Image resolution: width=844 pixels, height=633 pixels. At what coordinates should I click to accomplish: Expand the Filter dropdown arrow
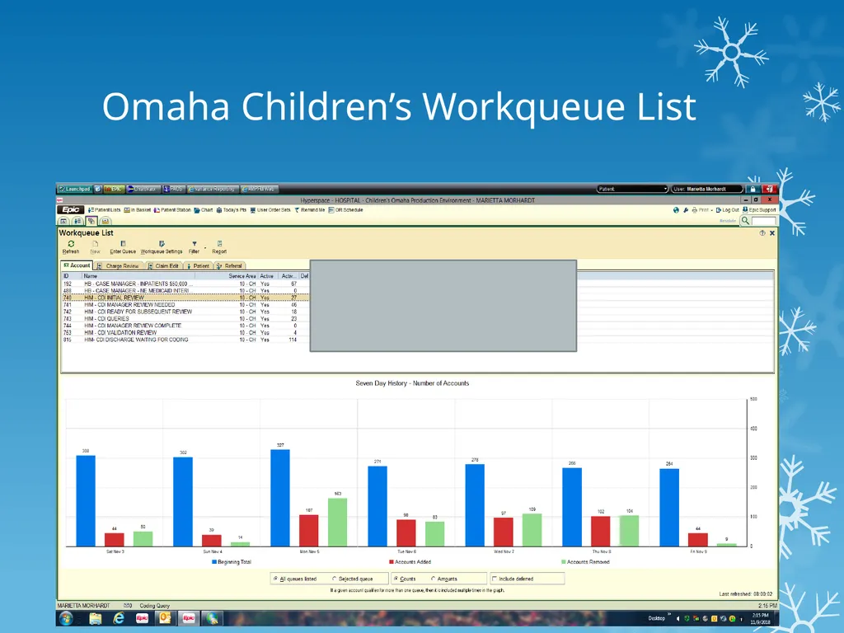[205, 248]
